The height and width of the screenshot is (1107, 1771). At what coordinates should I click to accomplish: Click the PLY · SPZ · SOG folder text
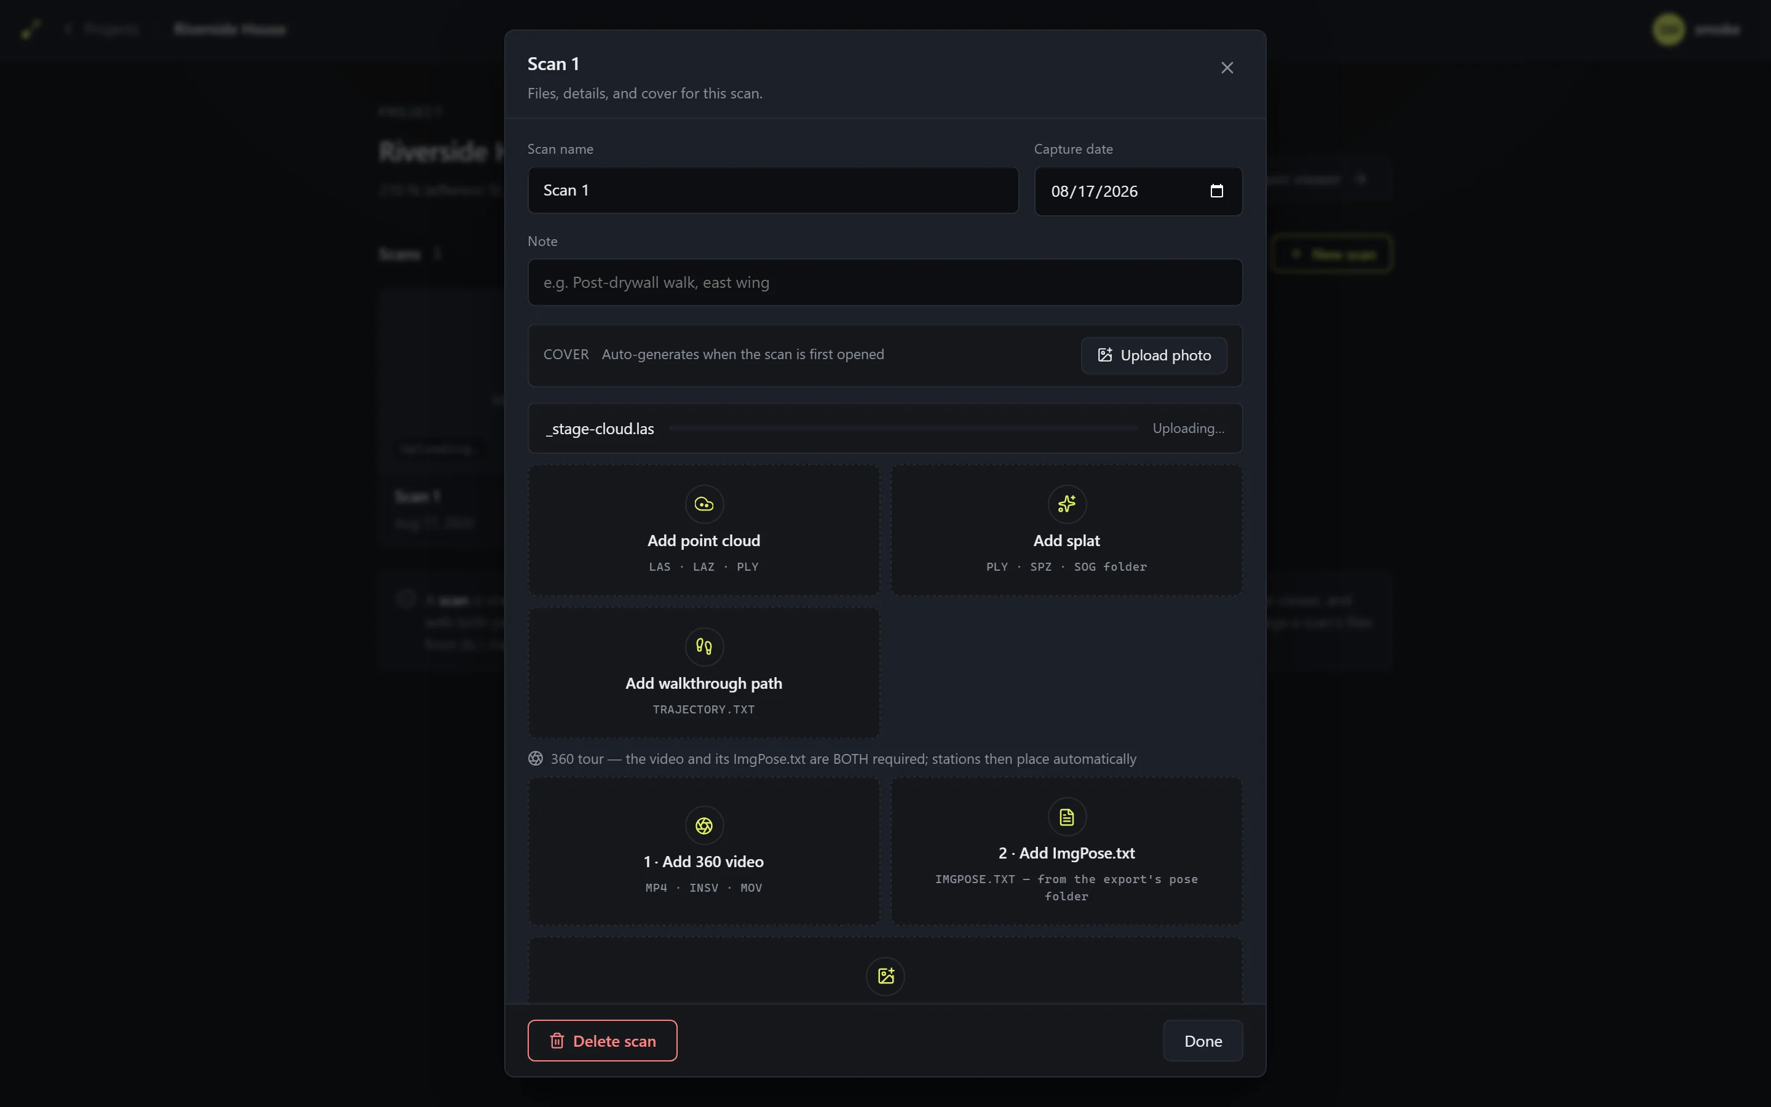click(1066, 566)
